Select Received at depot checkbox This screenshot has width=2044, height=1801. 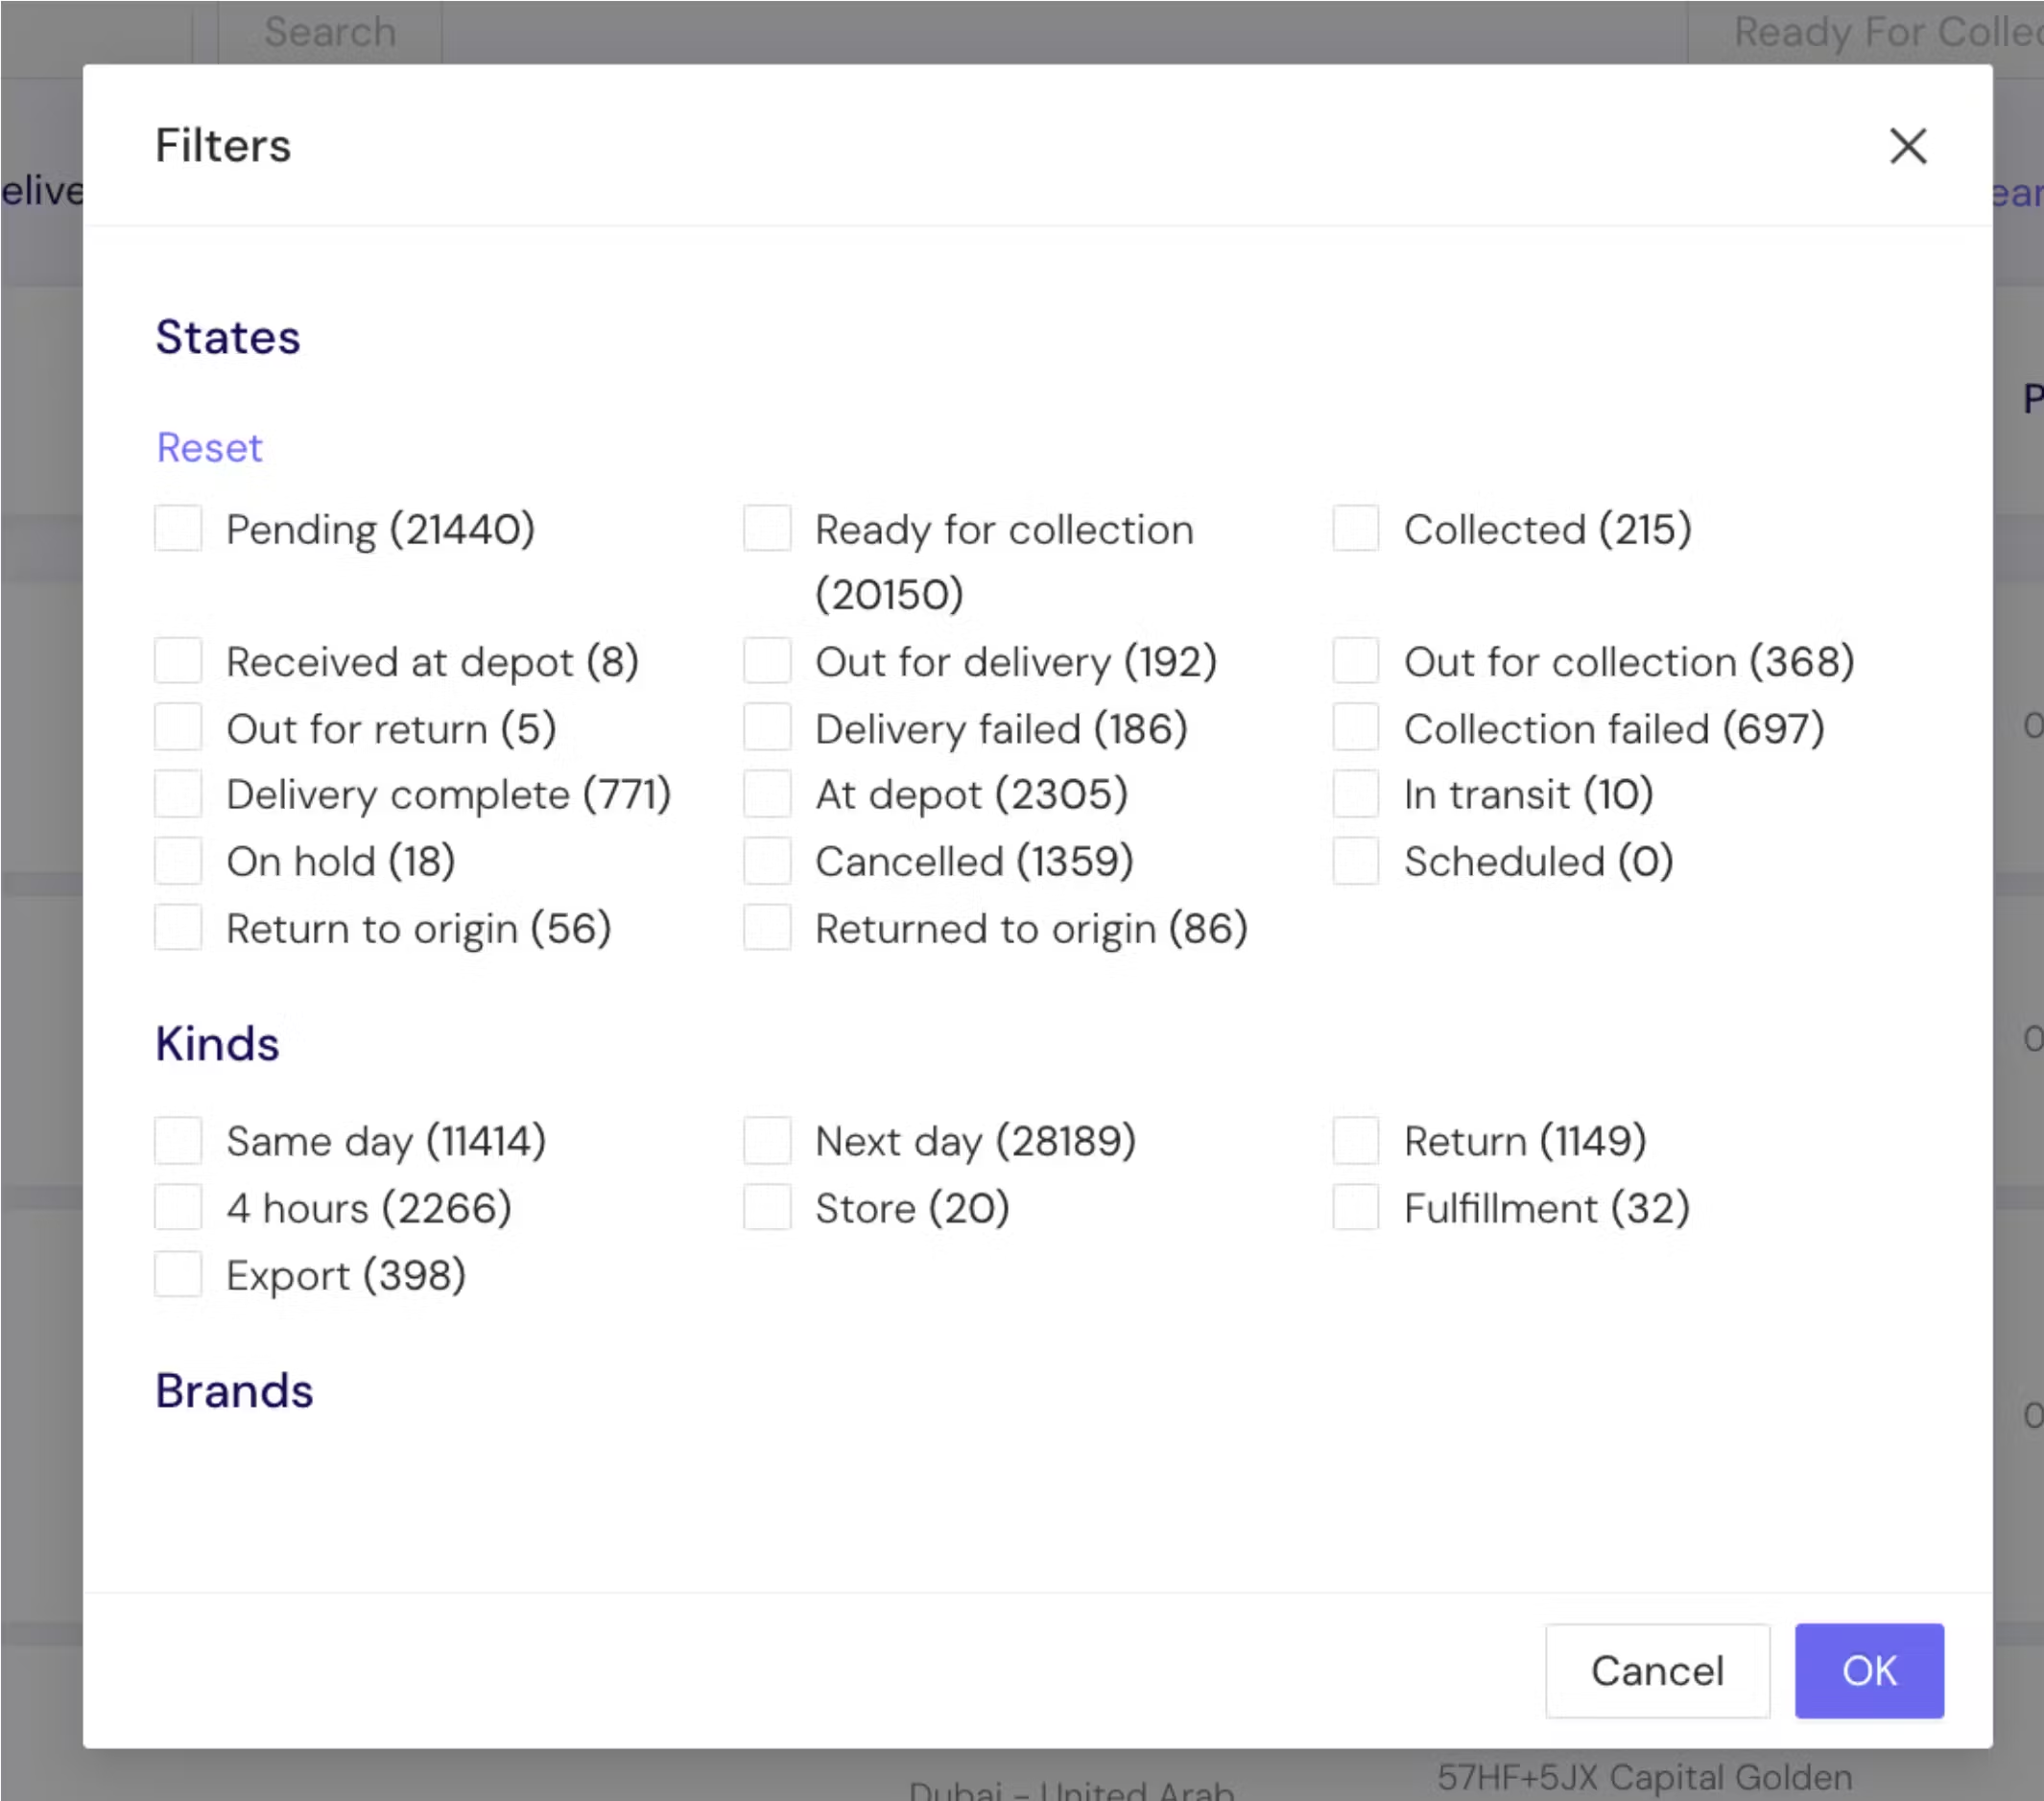tap(178, 661)
